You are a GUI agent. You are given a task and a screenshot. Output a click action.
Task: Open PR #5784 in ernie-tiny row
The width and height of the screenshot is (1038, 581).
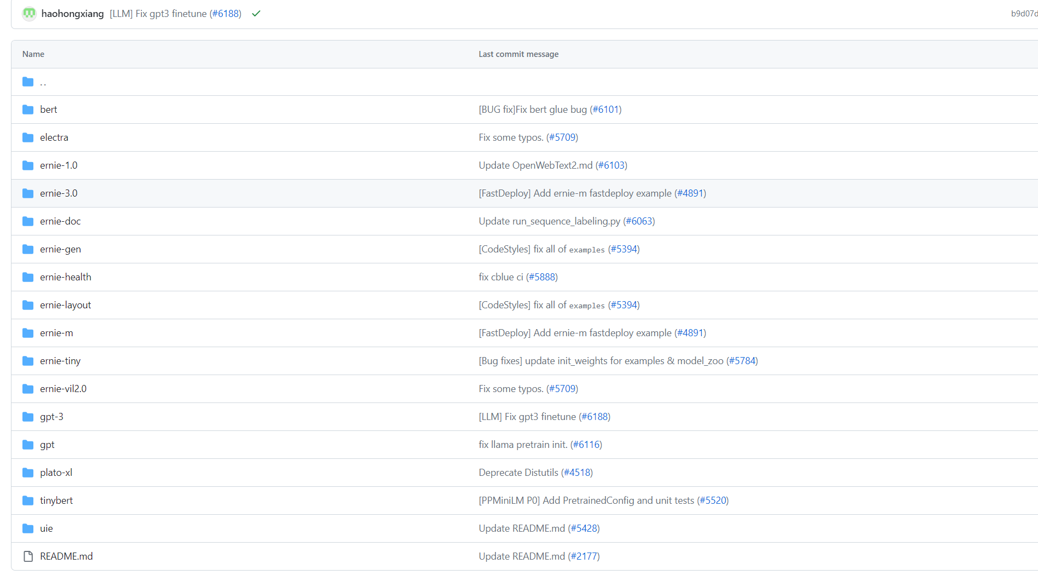[x=742, y=361]
